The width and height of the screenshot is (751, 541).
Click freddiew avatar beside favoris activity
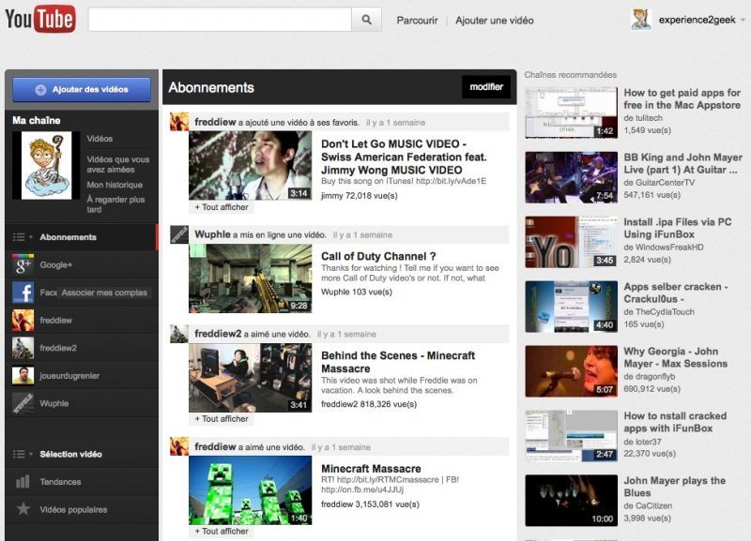(179, 122)
